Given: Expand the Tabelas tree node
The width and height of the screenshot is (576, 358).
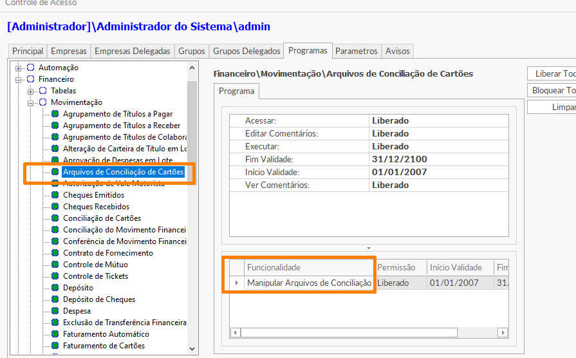Looking at the screenshot, I should click(x=31, y=91).
